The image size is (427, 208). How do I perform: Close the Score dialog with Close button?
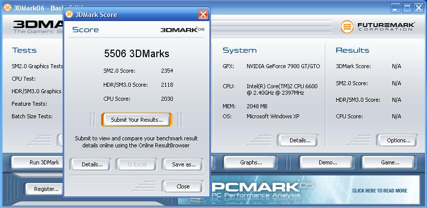click(183, 186)
